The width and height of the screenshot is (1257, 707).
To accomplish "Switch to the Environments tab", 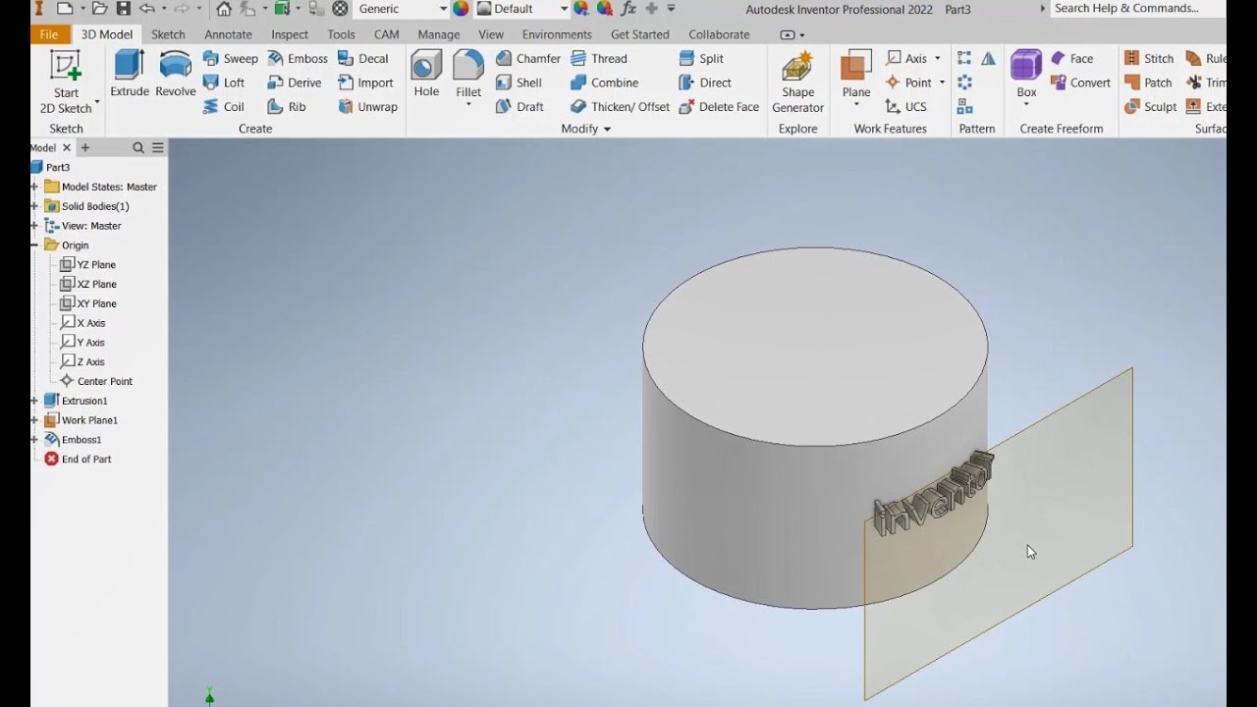I will click(557, 34).
